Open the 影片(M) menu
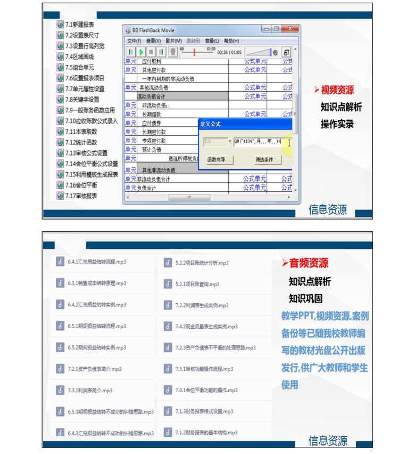 pos(173,41)
